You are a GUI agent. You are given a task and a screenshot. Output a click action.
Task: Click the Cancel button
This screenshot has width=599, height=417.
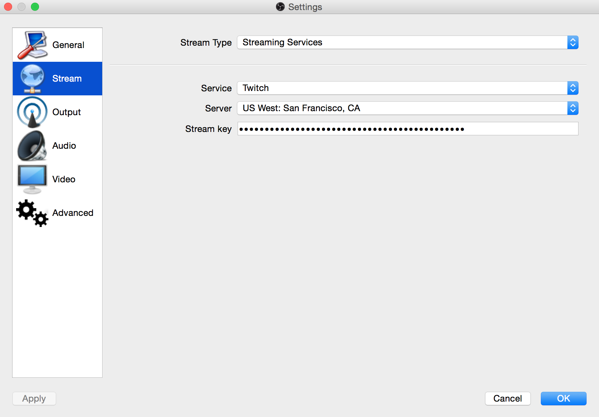coord(508,399)
